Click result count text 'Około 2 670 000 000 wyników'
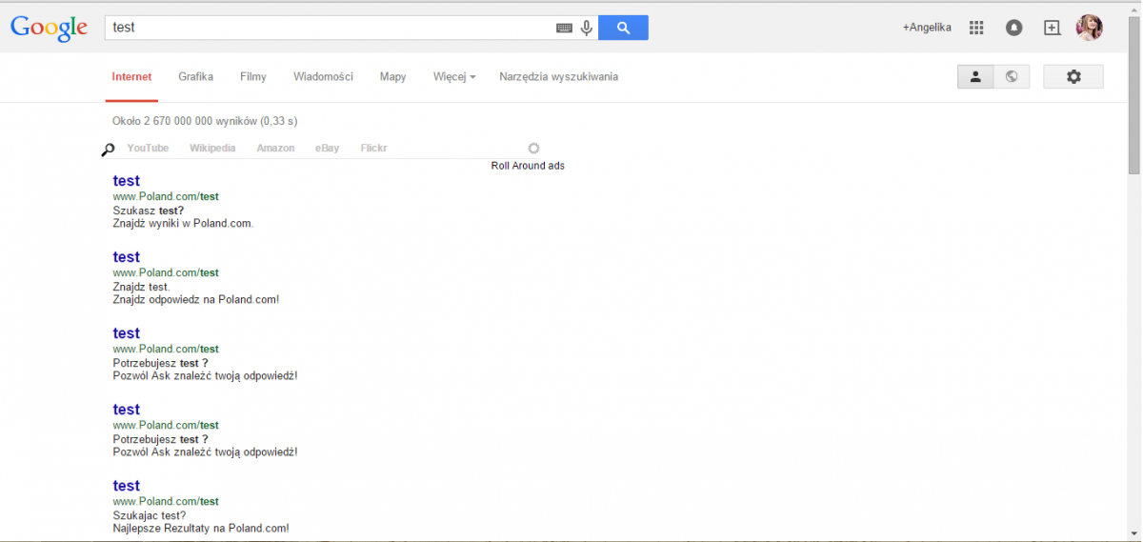 coord(185,121)
